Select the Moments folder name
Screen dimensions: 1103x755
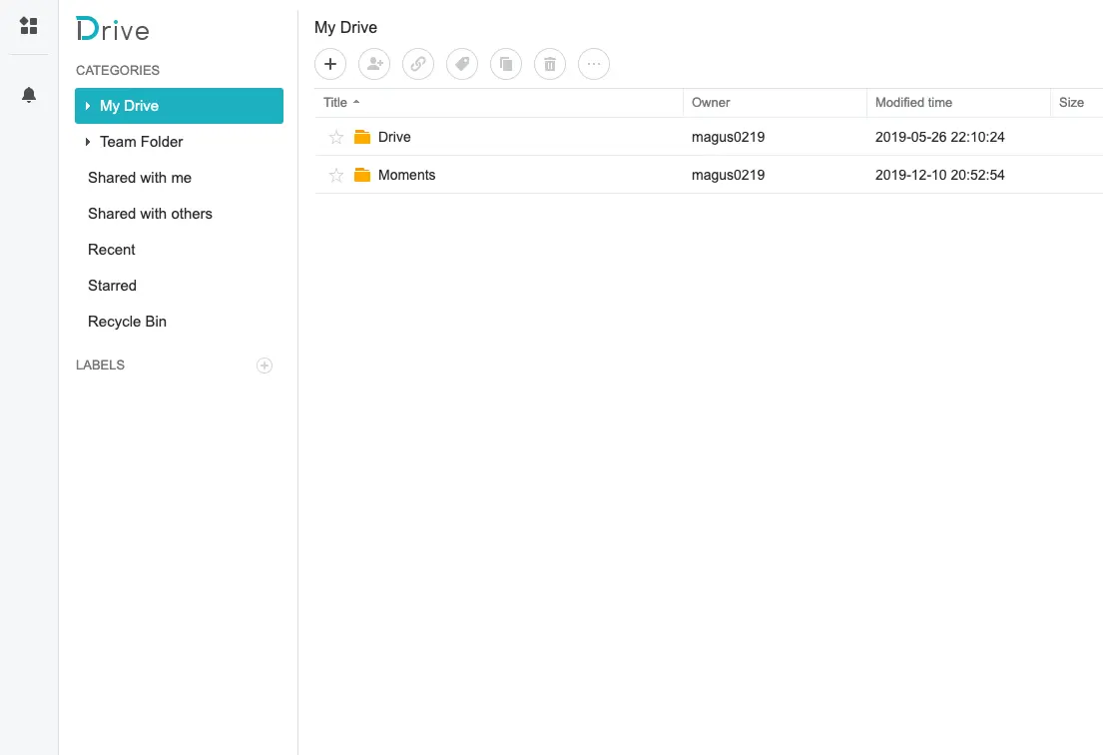[x=406, y=175]
